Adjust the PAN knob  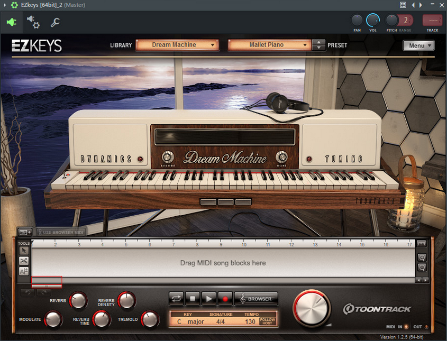tap(357, 21)
